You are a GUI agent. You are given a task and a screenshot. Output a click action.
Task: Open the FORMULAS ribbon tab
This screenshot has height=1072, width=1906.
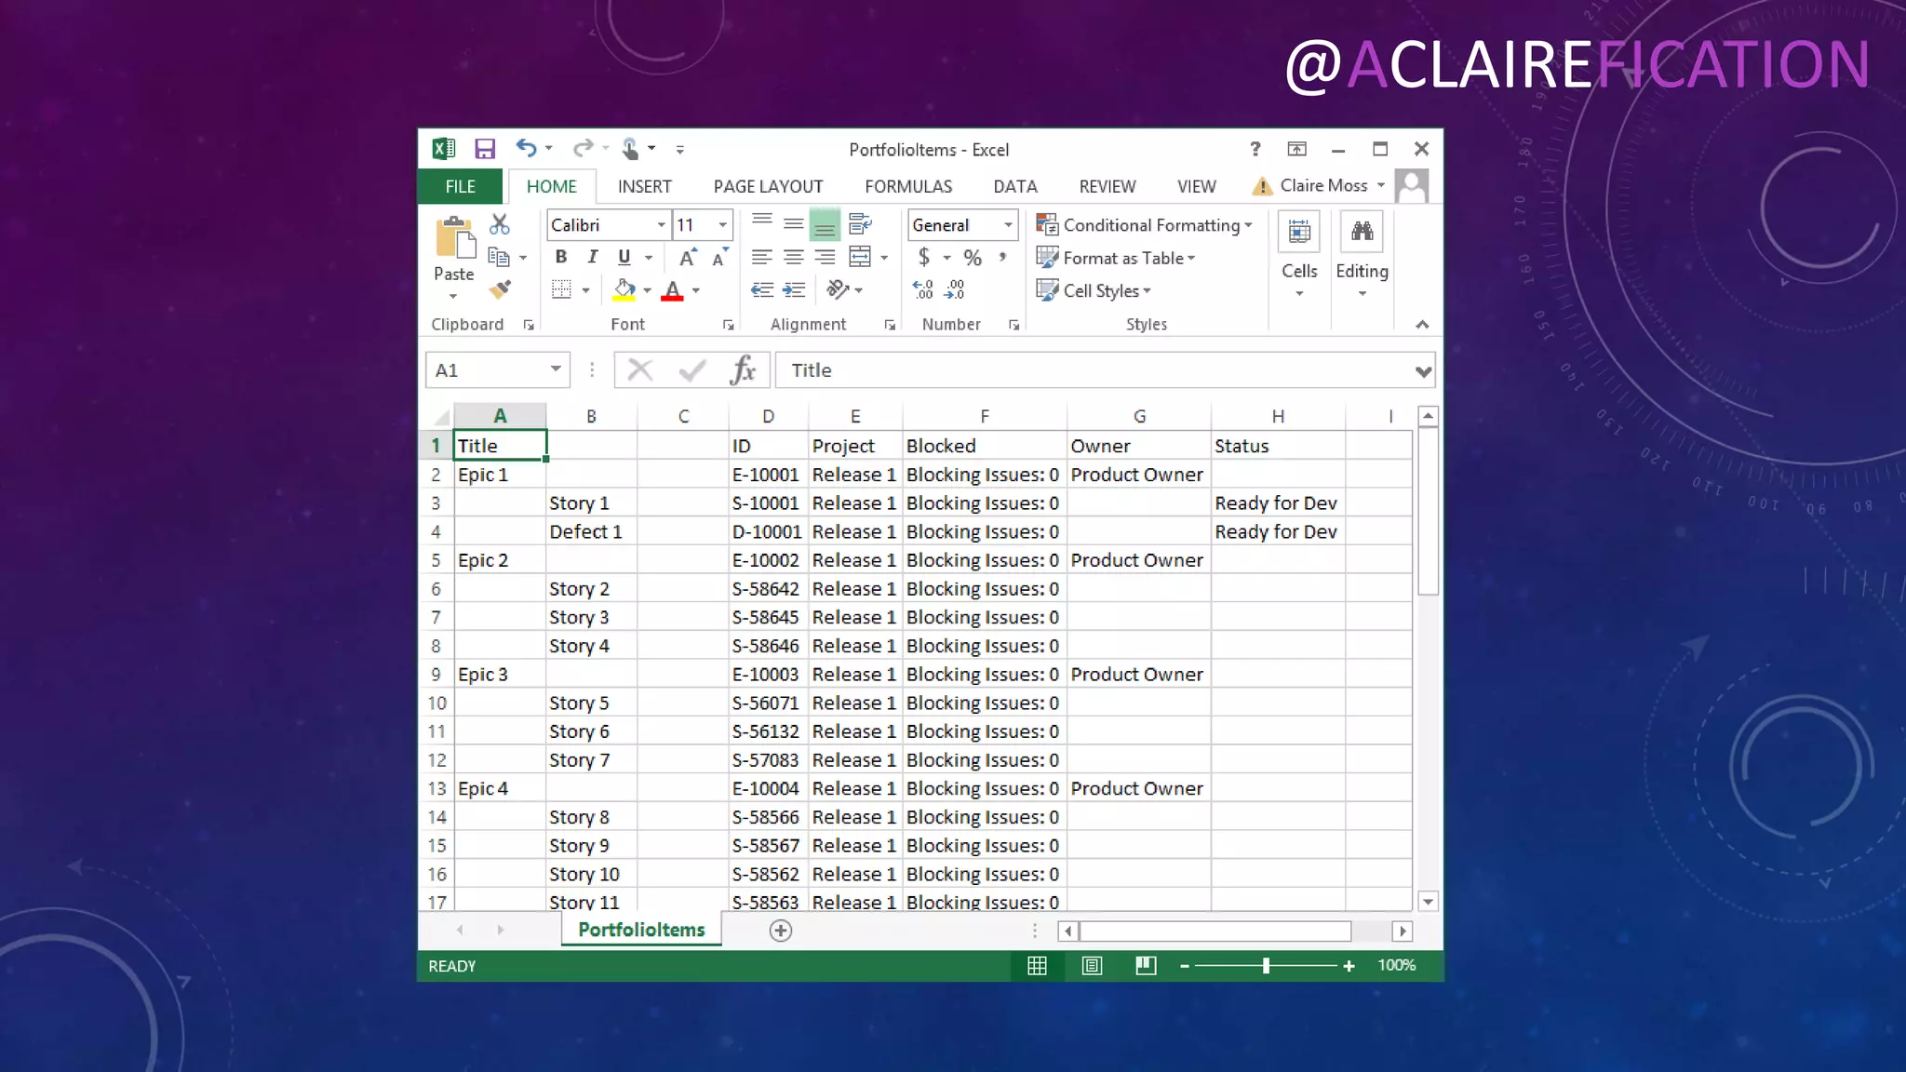pos(907,186)
